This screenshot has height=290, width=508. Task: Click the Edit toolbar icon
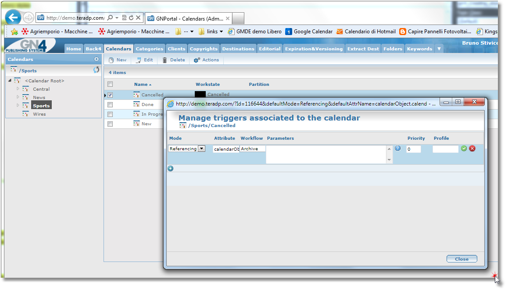(139, 60)
